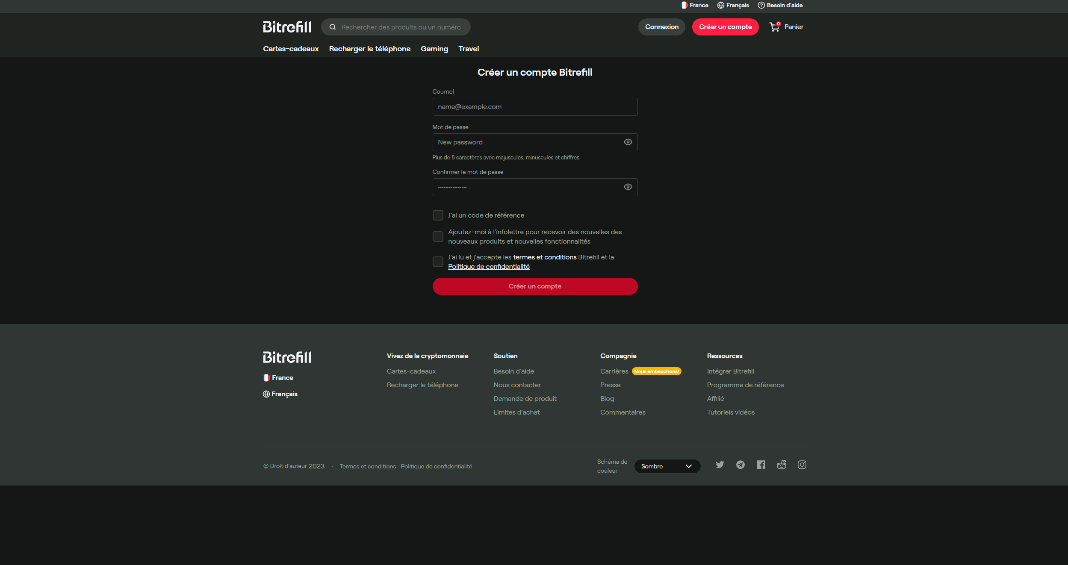
Task: Open footer Cartes-cadeaux link
Action: (411, 371)
